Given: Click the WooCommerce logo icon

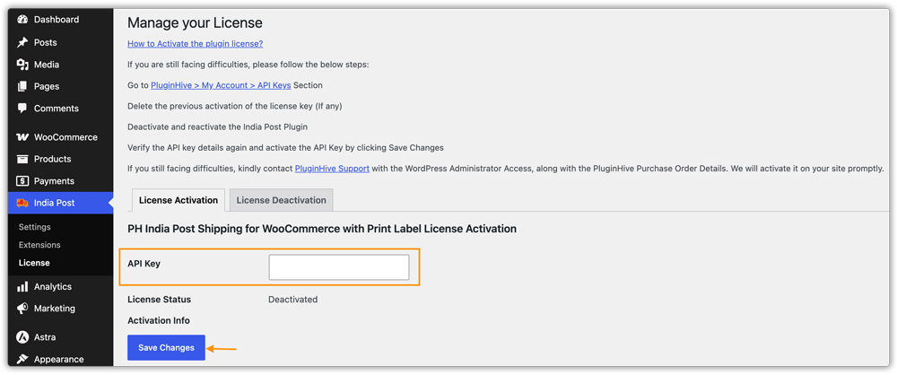Looking at the screenshot, I should coord(22,137).
